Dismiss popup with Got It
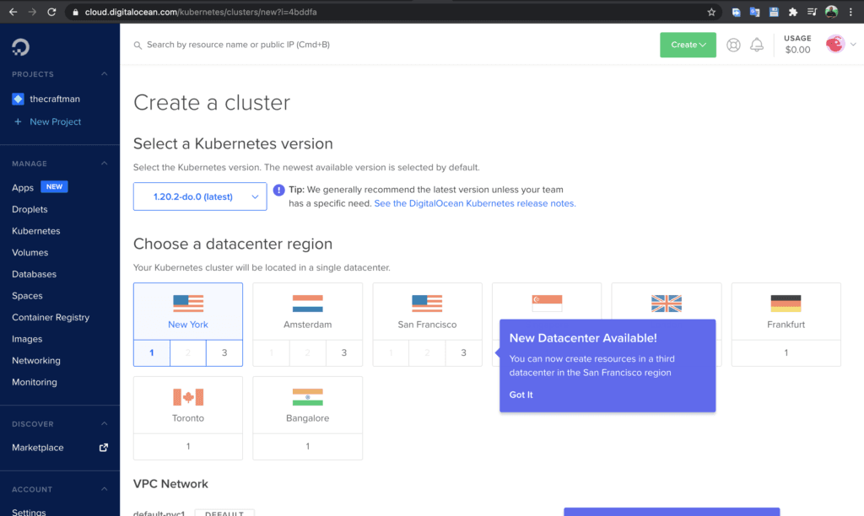This screenshot has width=864, height=516. point(521,395)
